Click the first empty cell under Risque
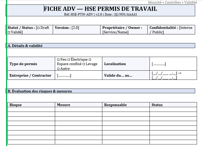Screen dimensions: 202x146 click(31, 109)
